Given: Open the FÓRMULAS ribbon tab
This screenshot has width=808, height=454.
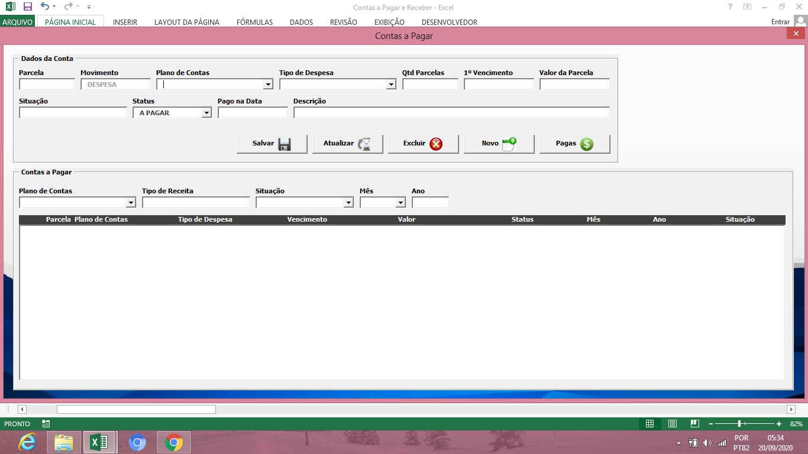Looking at the screenshot, I should coord(254,22).
